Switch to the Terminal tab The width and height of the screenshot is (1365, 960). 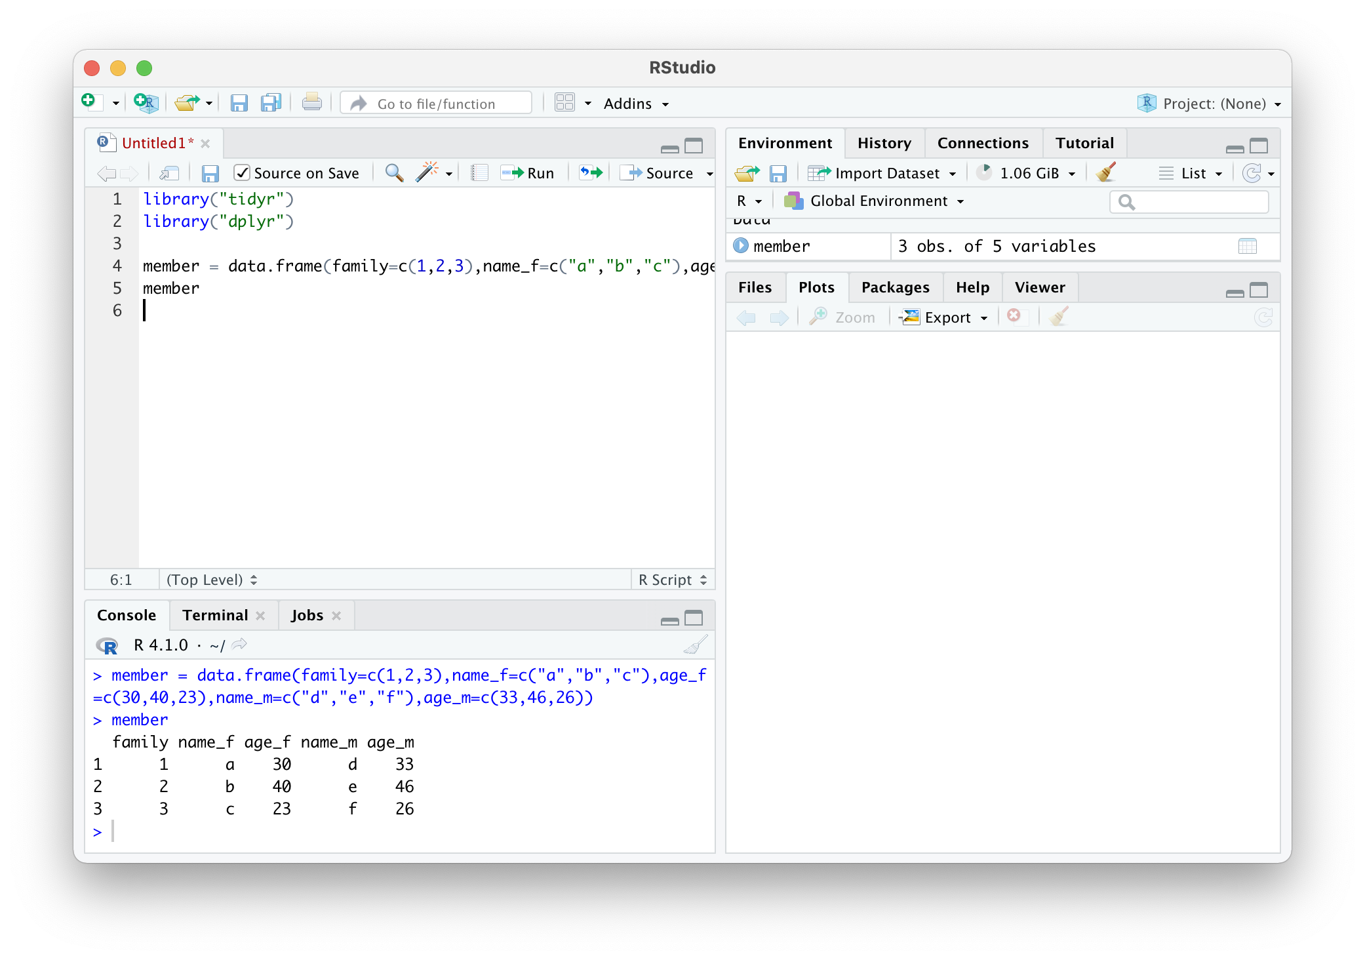pos(215,615)
